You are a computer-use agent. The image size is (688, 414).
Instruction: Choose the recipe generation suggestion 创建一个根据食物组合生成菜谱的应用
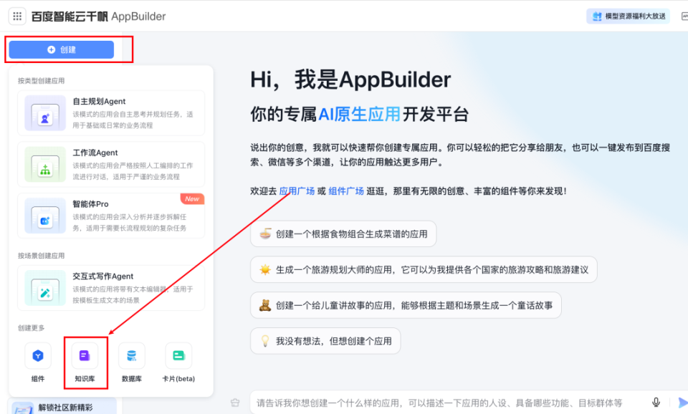pyautogui.click(x=343, y=234)
